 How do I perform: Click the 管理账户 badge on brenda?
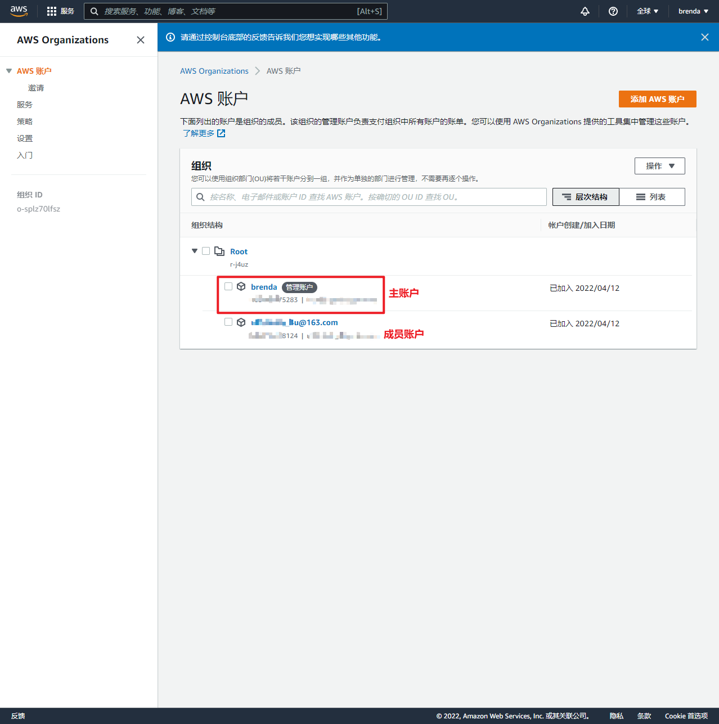[299, 287]
